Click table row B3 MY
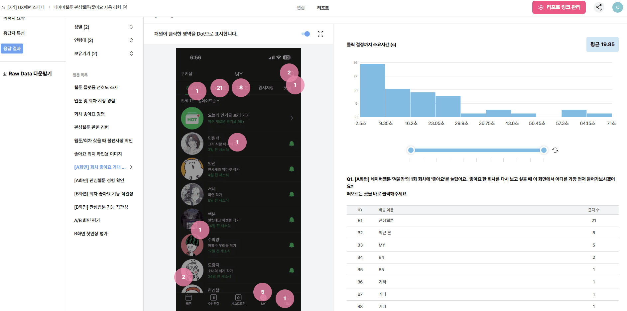 [482, 245]
